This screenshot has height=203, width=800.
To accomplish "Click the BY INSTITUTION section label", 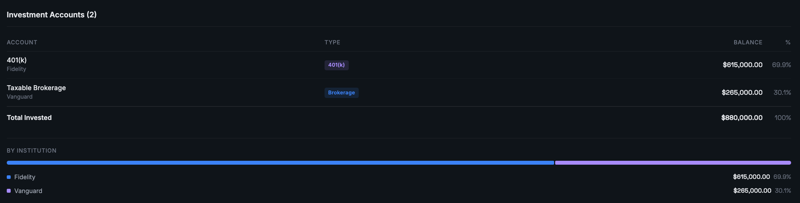I will (x=32, y=150).
